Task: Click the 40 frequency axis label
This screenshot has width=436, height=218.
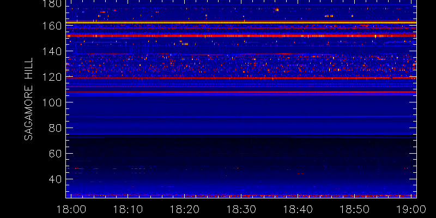Action: pos(55,179)
